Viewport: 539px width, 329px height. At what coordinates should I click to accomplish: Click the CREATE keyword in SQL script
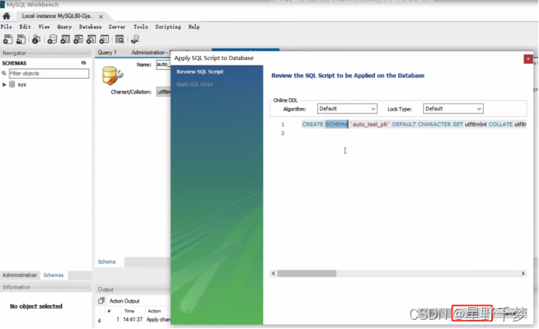coord(313,124)
